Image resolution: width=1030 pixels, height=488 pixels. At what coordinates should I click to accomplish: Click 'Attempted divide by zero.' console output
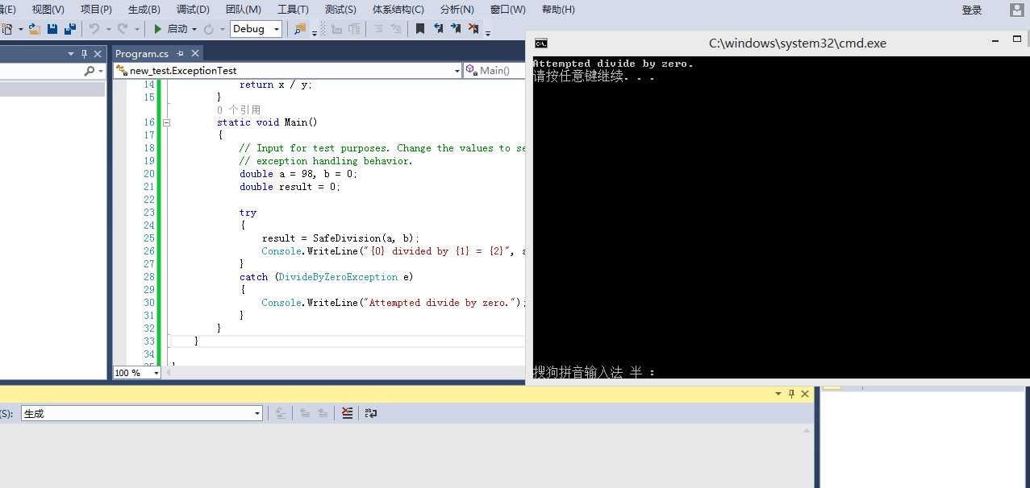[x=612, y=64]
